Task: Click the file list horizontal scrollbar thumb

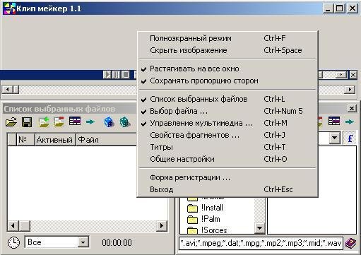Action: (x=24, y=226)
